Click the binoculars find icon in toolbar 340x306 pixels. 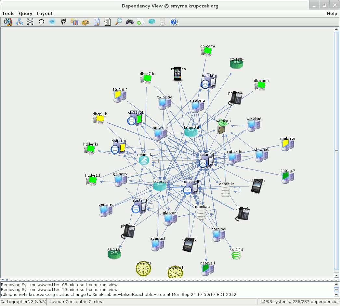pos(130,22)
